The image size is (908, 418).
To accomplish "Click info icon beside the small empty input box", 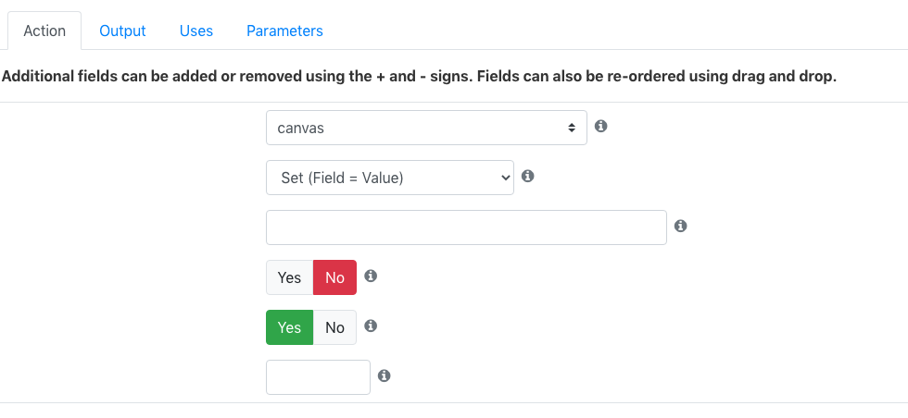I will coord(384,375).
